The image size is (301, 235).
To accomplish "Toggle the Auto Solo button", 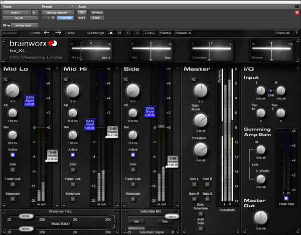I will pos(201,228).
